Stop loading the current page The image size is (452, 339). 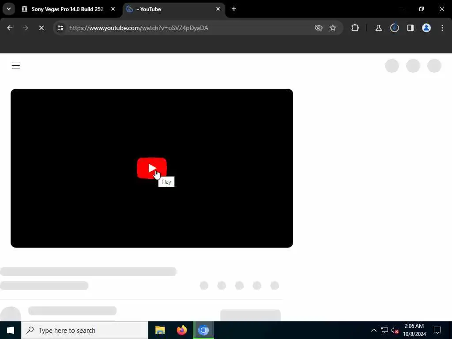coord(41,28)
